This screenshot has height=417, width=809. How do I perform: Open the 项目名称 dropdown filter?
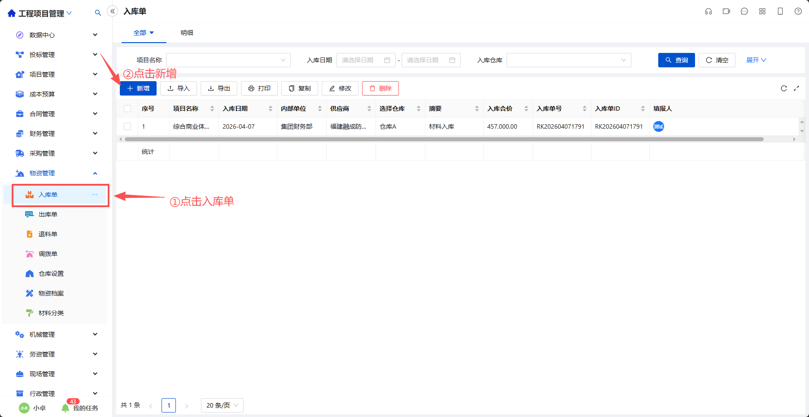click(228, 60)
